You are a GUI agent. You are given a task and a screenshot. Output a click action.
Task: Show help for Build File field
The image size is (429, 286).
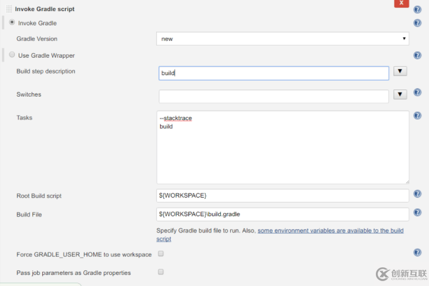coord(417,212)
